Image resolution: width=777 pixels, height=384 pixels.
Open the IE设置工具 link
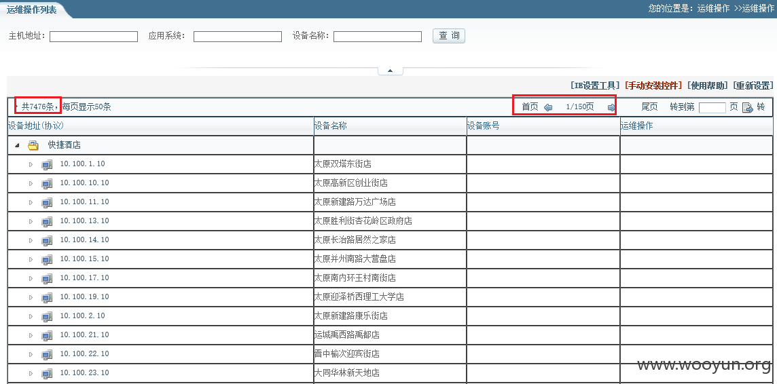pos(595,85)
